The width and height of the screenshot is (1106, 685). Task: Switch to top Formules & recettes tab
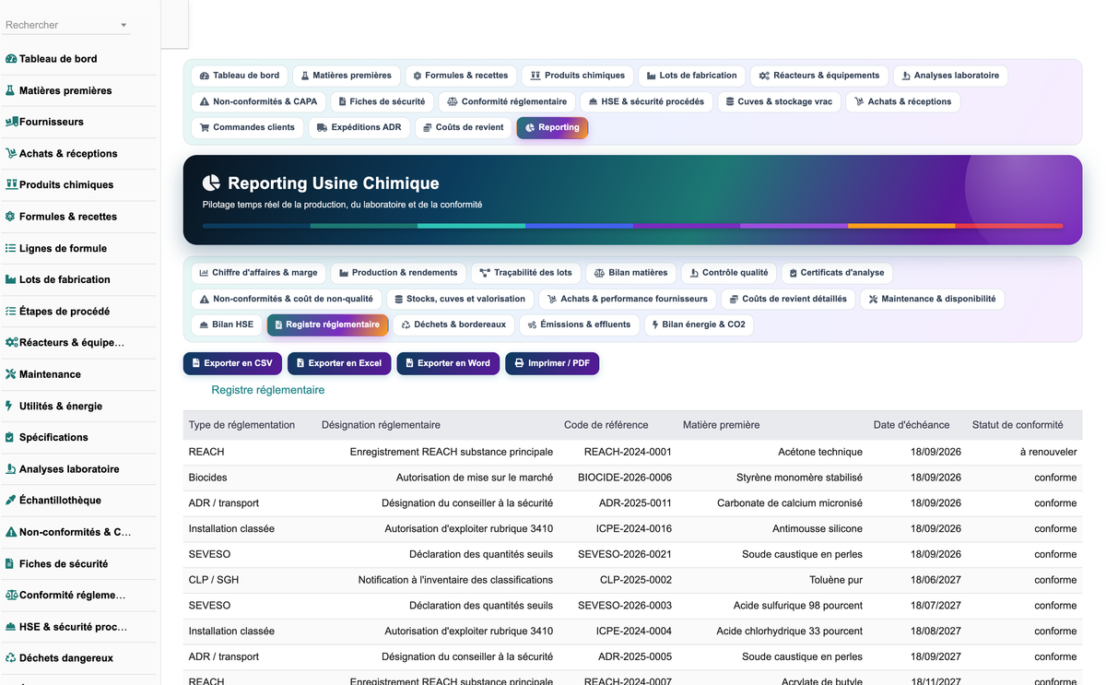point(461,76)
